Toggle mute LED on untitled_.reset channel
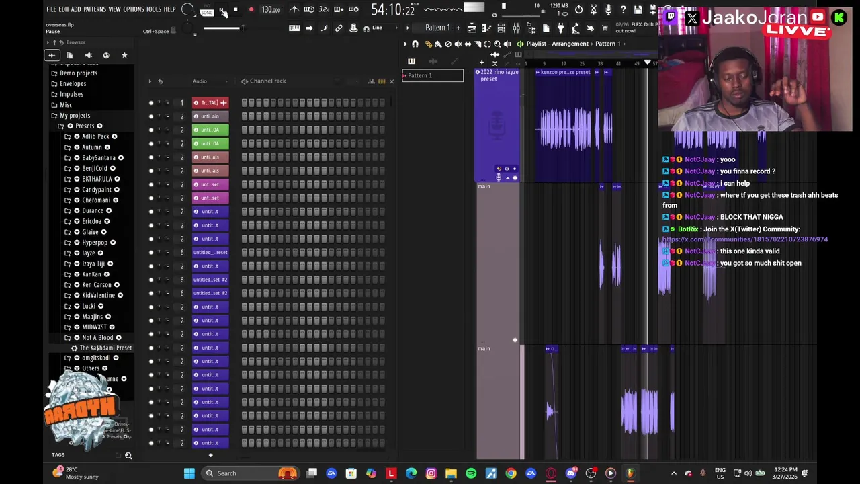860x484 pixels. (x=151, y=252)
